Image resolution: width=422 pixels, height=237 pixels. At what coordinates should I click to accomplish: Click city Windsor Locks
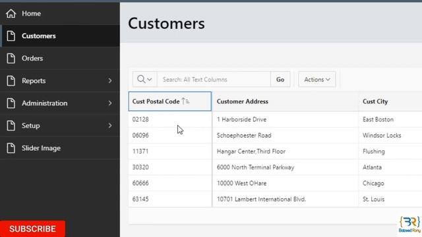[382, 135]
